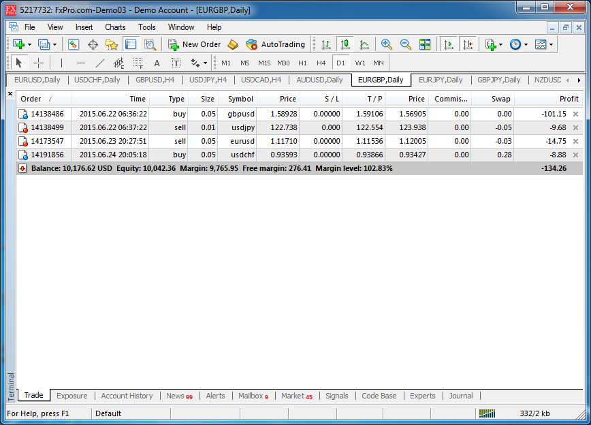Close the Terminal panel with the X
The height and width of the screenshot is (425, 591).
pyautogui.click(x=10, y=93)
